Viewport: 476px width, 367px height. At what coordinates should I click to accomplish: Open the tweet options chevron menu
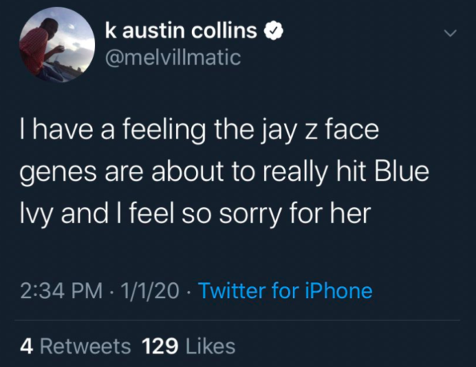tap(450, 33)
